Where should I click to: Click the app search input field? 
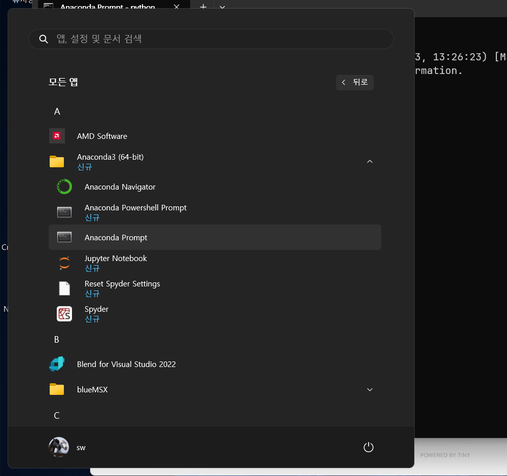211,39
